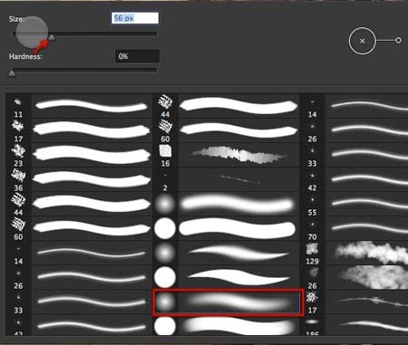Click the roundness handle dot beside the angle circle
The width and height of the screenshot is (408, 345).
coord(398,40)
